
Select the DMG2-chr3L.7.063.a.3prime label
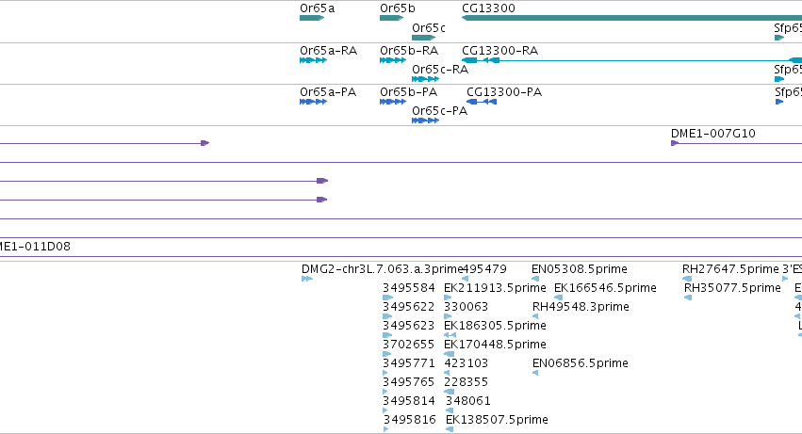point(383,269)
